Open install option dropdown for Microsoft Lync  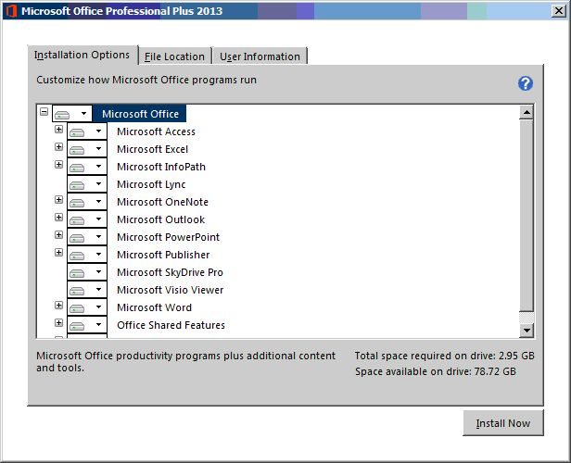click(87, 184)
